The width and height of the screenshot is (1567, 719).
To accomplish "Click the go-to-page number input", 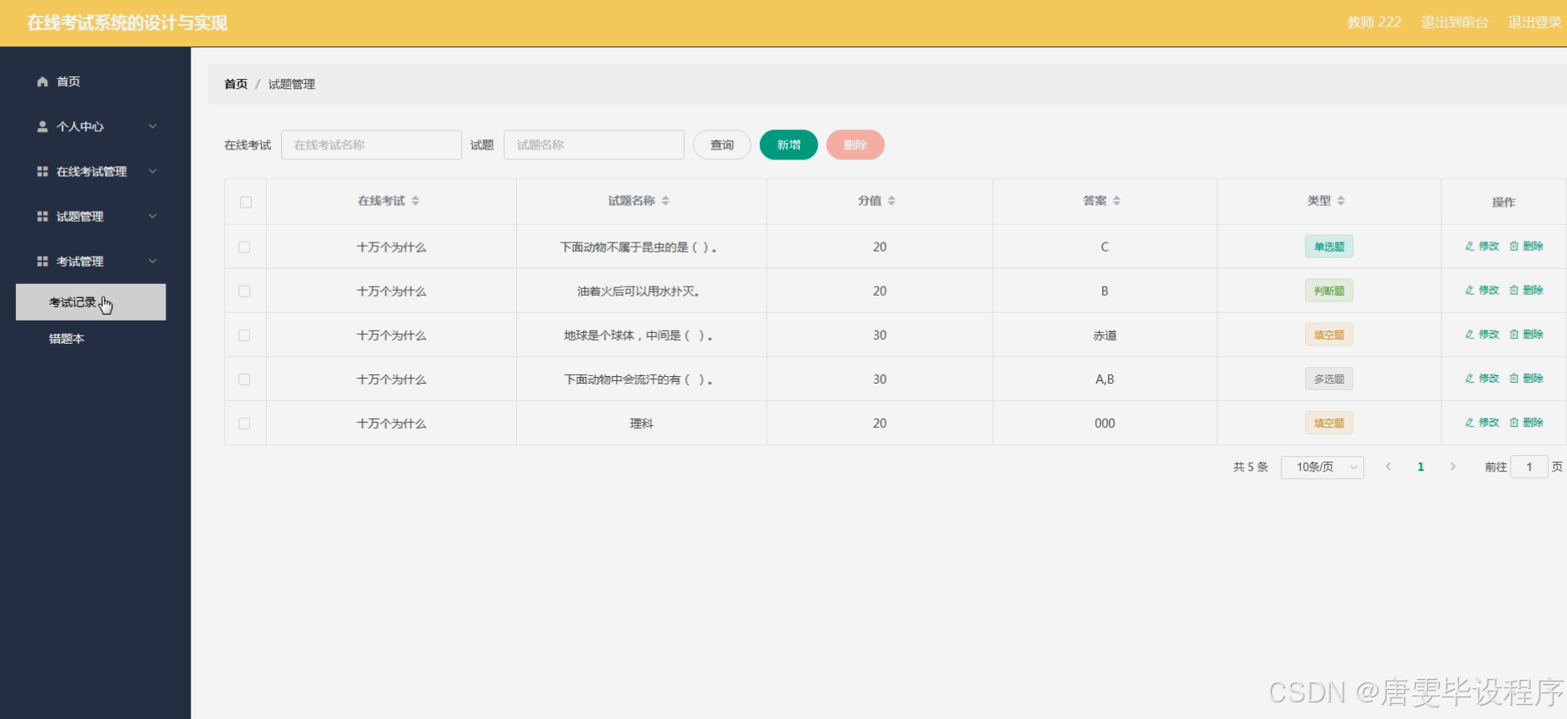I will point(1529,467).
